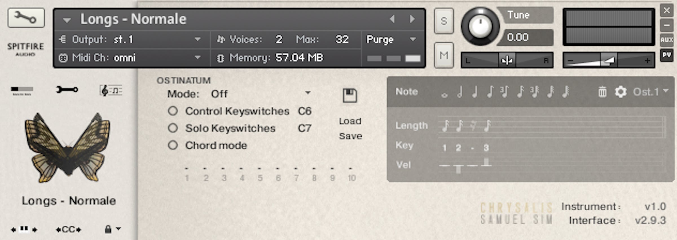This screenshot has height=240, width=677.
Task: Open Ostinatum gear settings
Action: click(x=620, y=92)
